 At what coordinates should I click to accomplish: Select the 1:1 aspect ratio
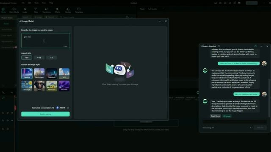tap(52, 57)
